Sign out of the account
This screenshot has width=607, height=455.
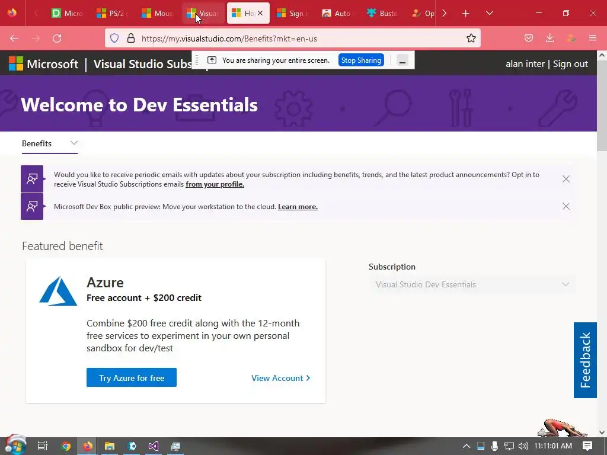(570, 64)
